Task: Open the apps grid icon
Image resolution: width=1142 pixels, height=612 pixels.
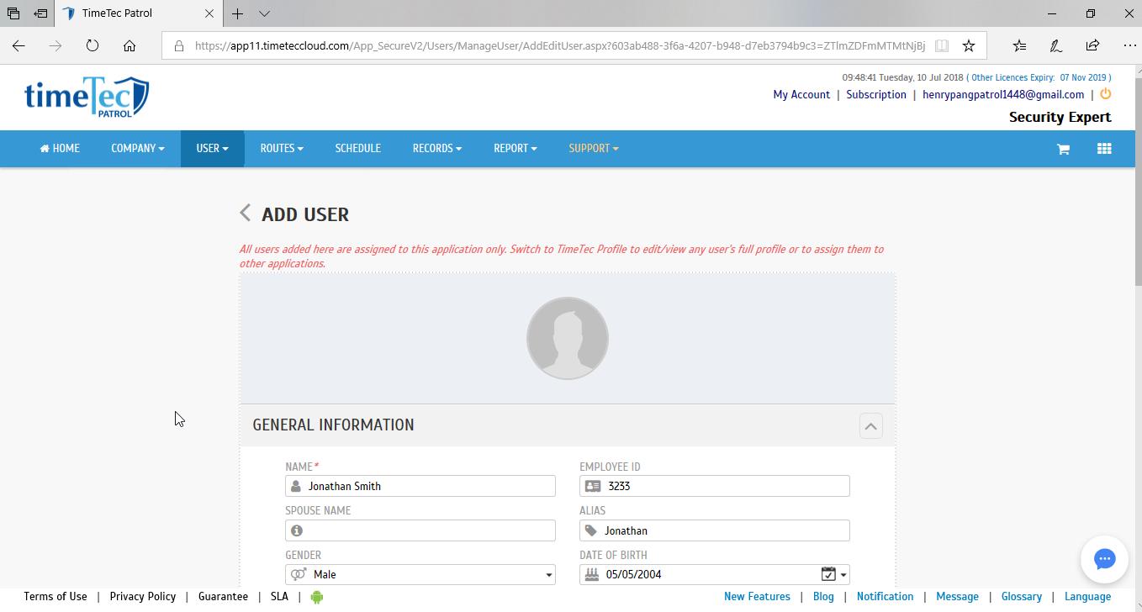Action: pos(1104,149)
